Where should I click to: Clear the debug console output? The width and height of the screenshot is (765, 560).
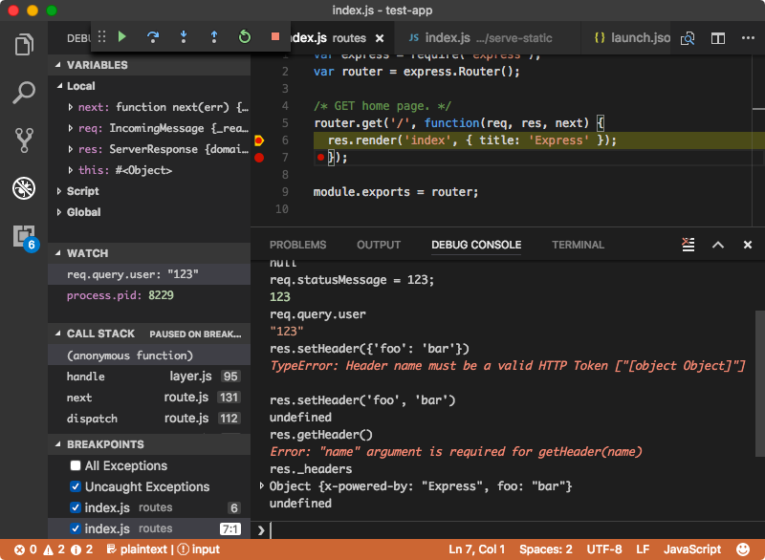tap(688, 245)
